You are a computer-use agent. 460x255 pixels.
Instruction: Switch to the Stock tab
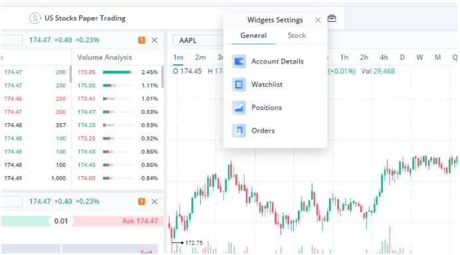coord(296,36)
